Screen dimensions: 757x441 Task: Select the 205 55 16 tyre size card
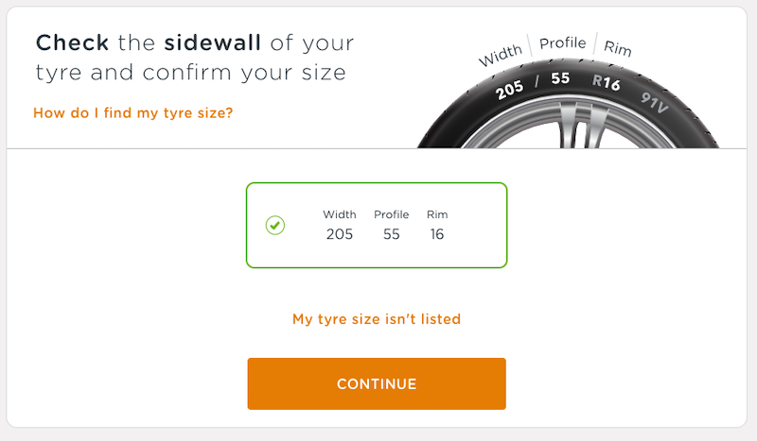pos(377,225)
